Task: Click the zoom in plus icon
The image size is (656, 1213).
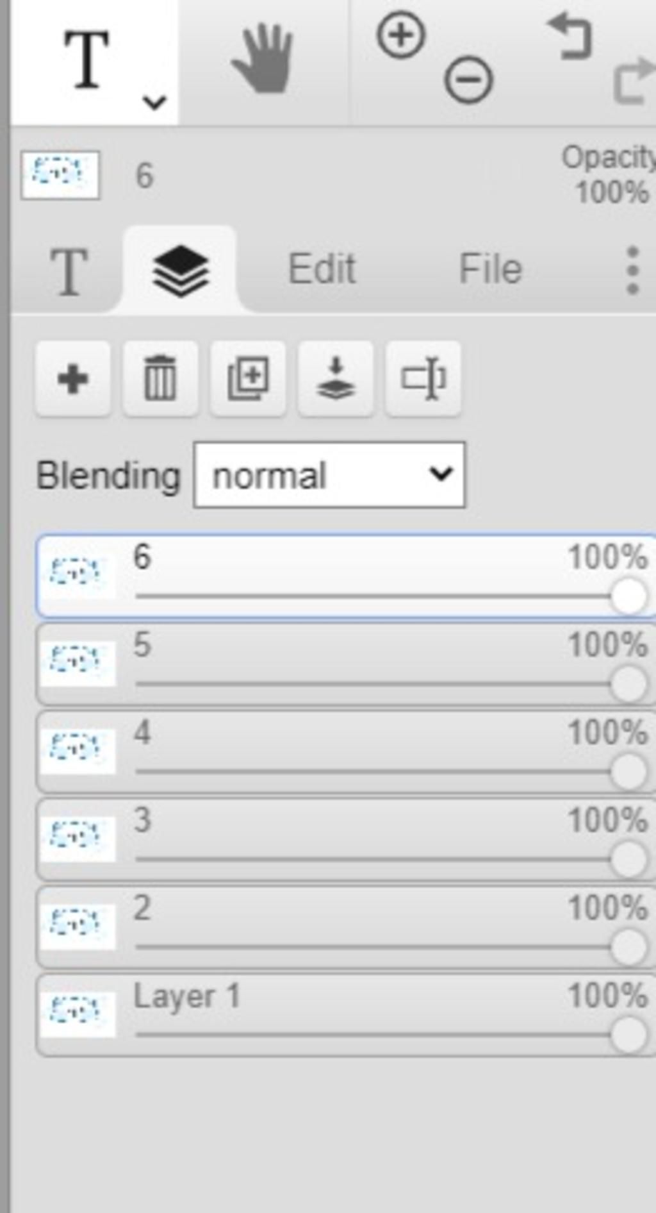Action: click(401, 36)
